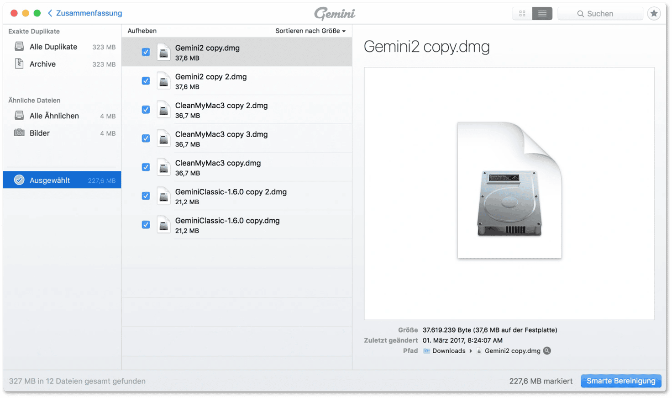The width and height of the screenshot is (672, 398).
Task: Minimize the window with yellow button
Action: pos(26,13)
